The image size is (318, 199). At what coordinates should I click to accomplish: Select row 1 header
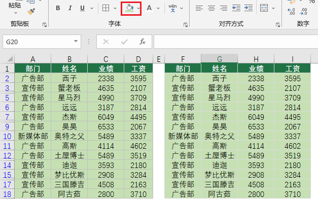point(7,69)
